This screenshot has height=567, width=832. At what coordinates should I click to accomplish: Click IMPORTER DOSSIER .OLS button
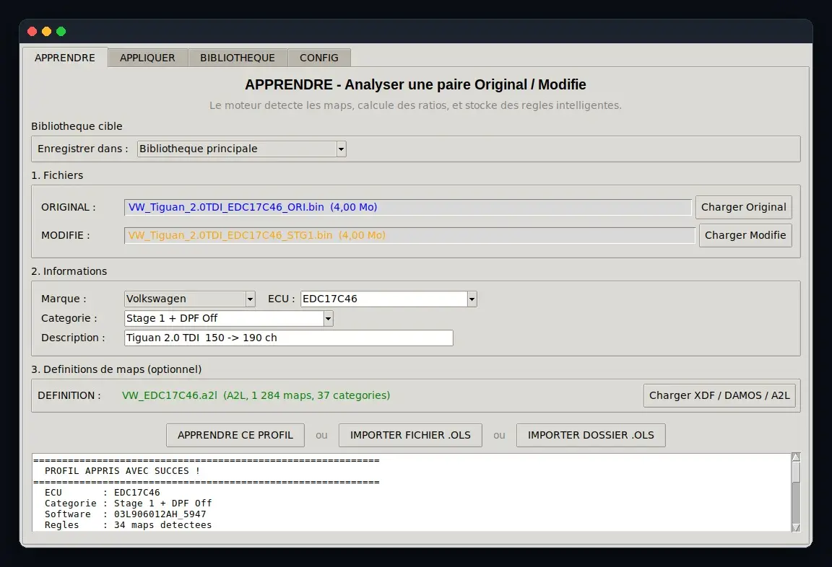coord(591,435)
